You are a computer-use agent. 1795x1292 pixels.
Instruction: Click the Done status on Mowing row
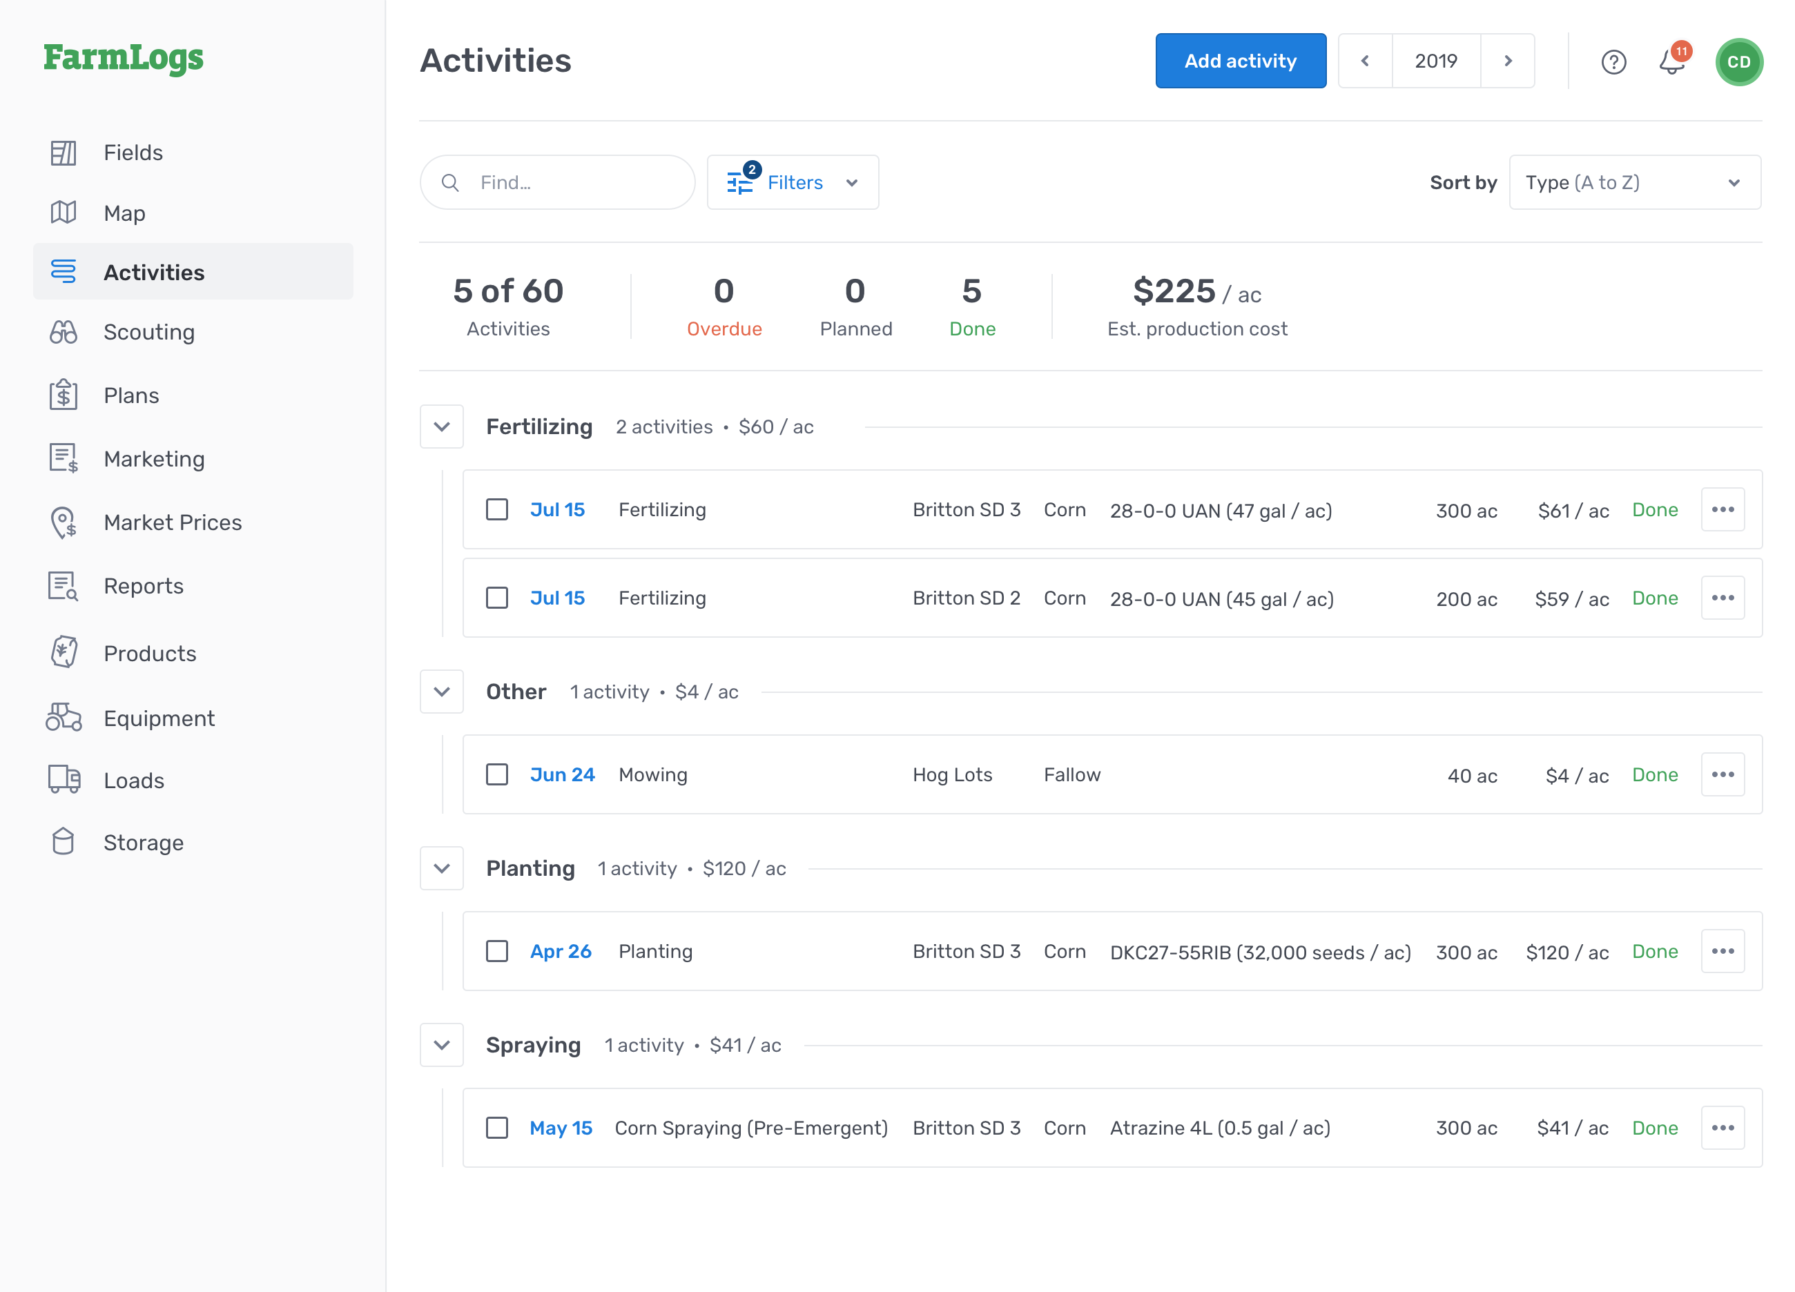[1654, 774]
